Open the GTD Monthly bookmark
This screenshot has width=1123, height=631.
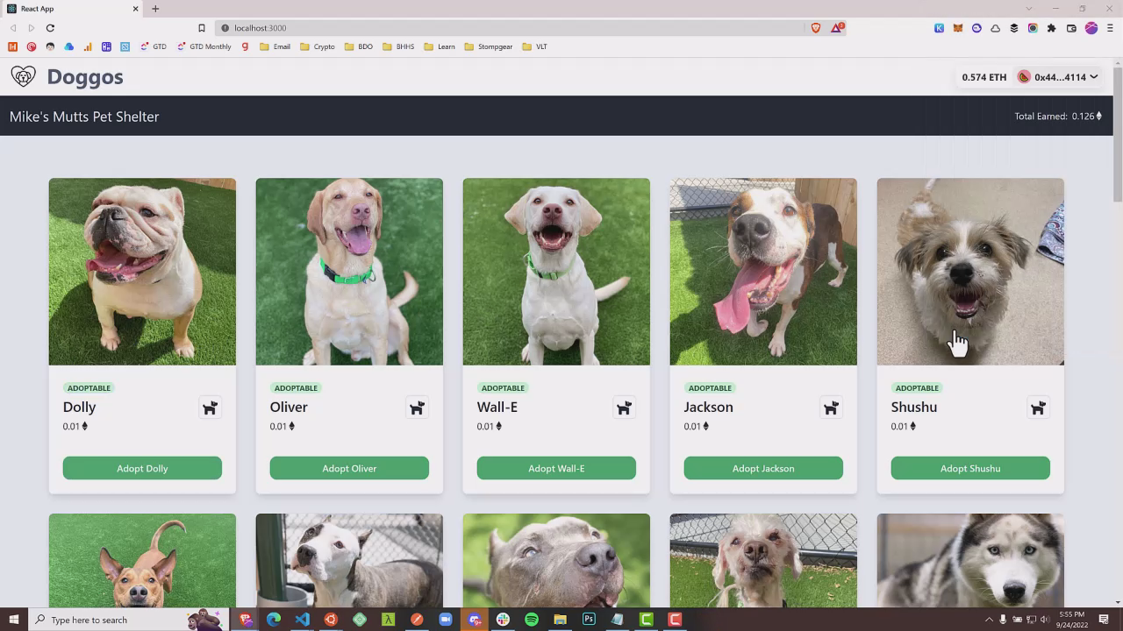[x=204, y=46]
